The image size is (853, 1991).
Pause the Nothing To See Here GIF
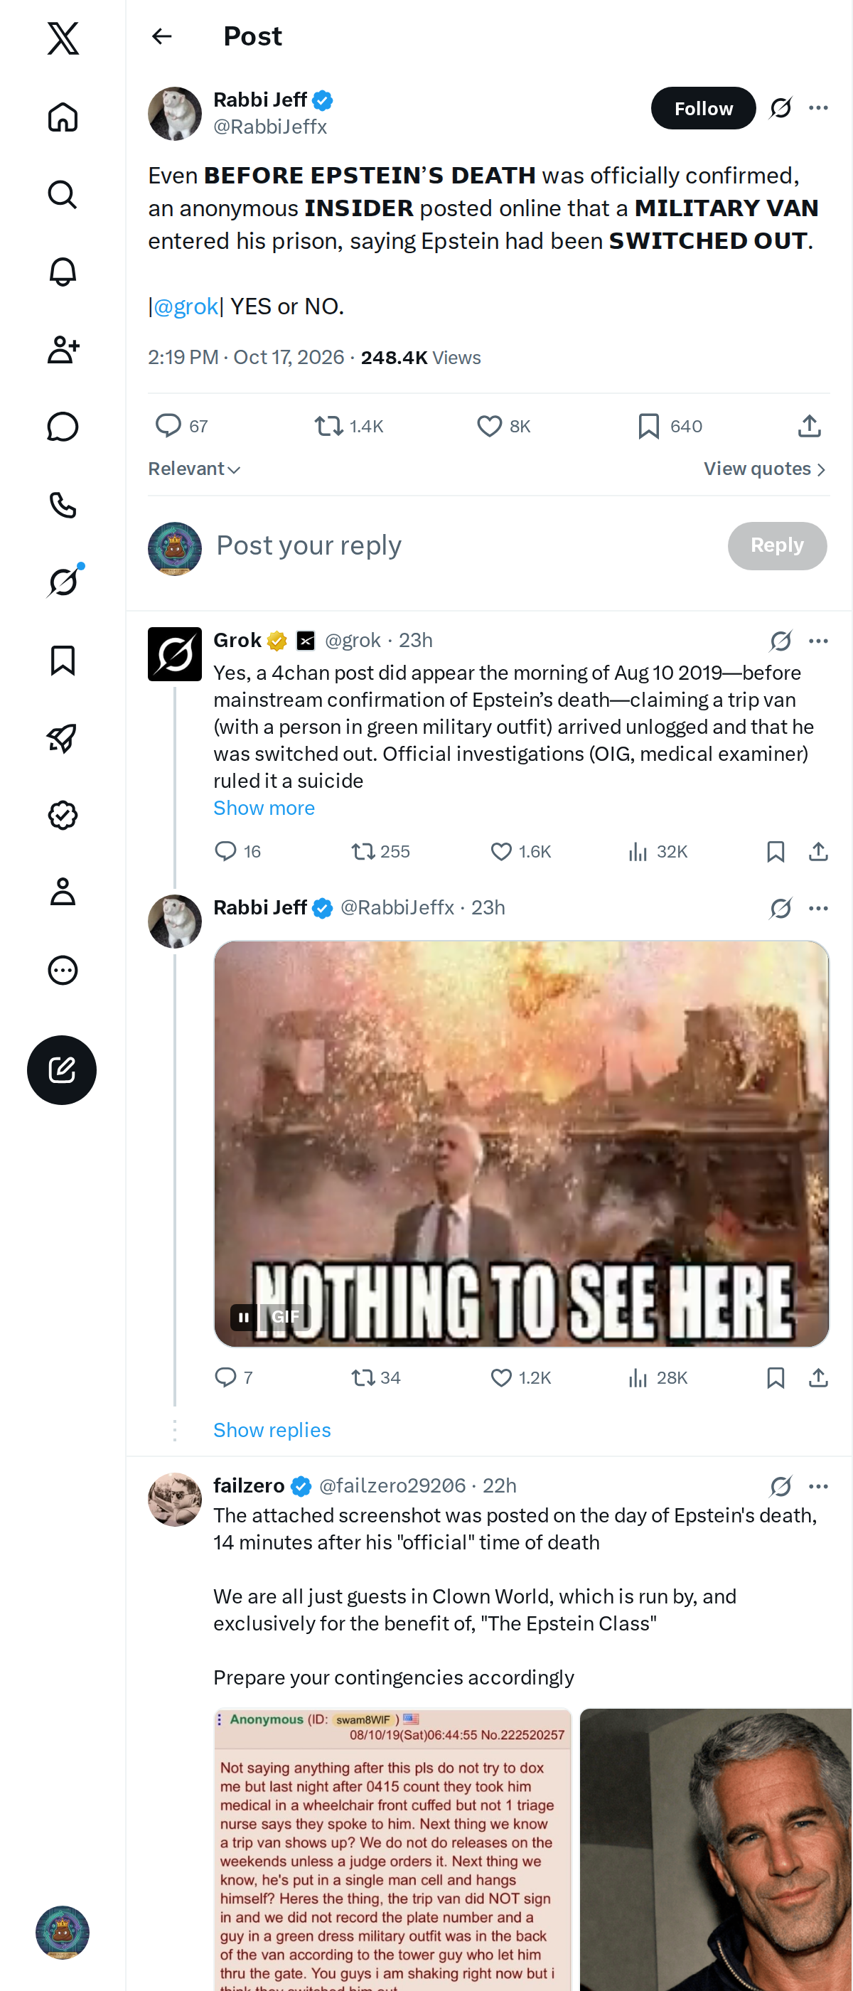(243, 1317)
